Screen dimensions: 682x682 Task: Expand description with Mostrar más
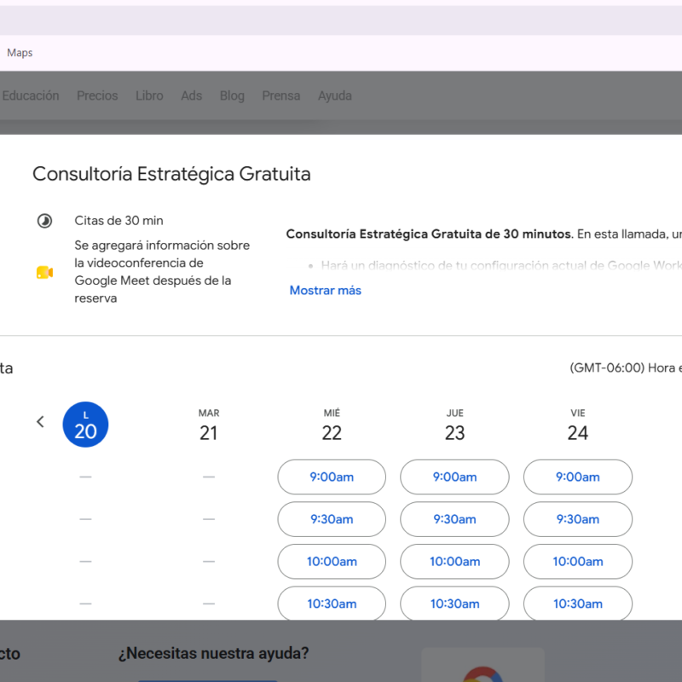point(326,290)
